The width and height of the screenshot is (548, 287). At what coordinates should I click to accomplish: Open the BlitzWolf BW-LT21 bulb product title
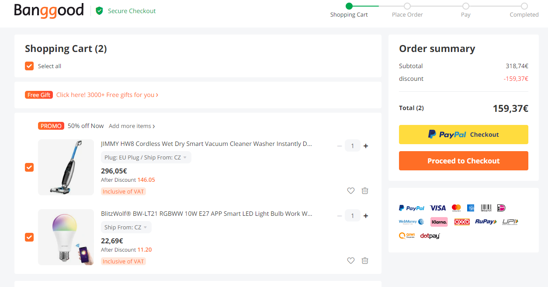coord(207,214)
